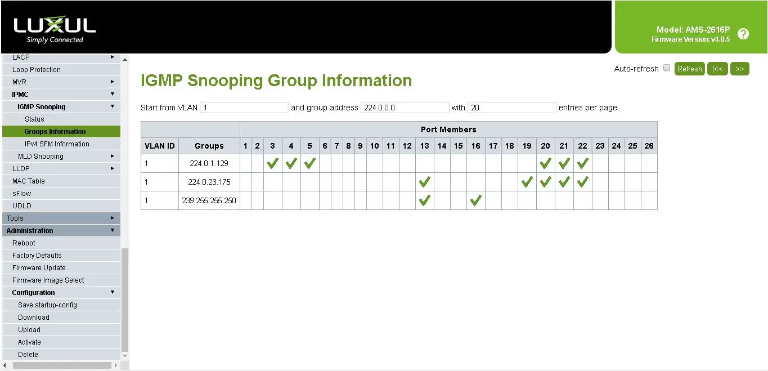Collapse the Administration section arrow

coord(113,230)
